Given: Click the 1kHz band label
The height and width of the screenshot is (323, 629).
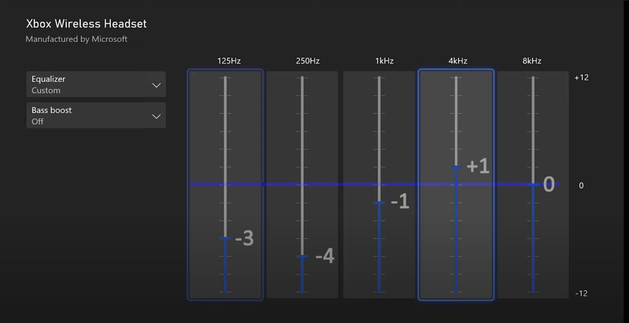Looking at the screenshot, I should tap(384, 61).
